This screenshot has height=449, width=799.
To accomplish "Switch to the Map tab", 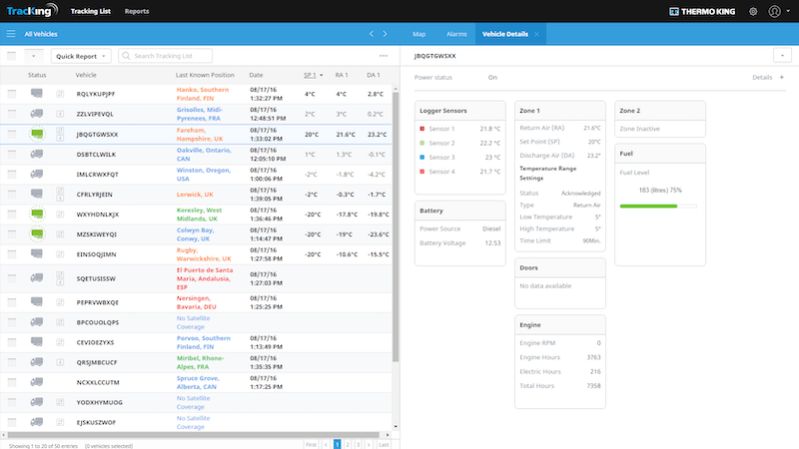I will (418, 34).
